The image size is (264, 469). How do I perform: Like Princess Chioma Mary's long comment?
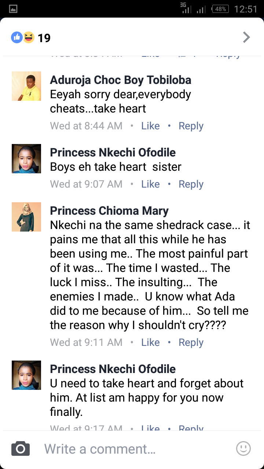pyautogui.click(x=150, y=343)
